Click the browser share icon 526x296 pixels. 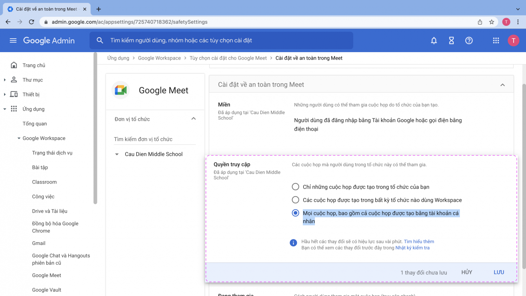coord(480,22)
